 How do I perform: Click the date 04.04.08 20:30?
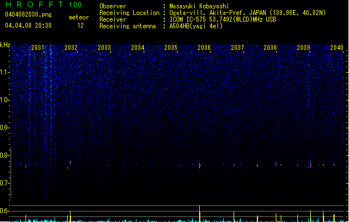(x=28, y=26)
